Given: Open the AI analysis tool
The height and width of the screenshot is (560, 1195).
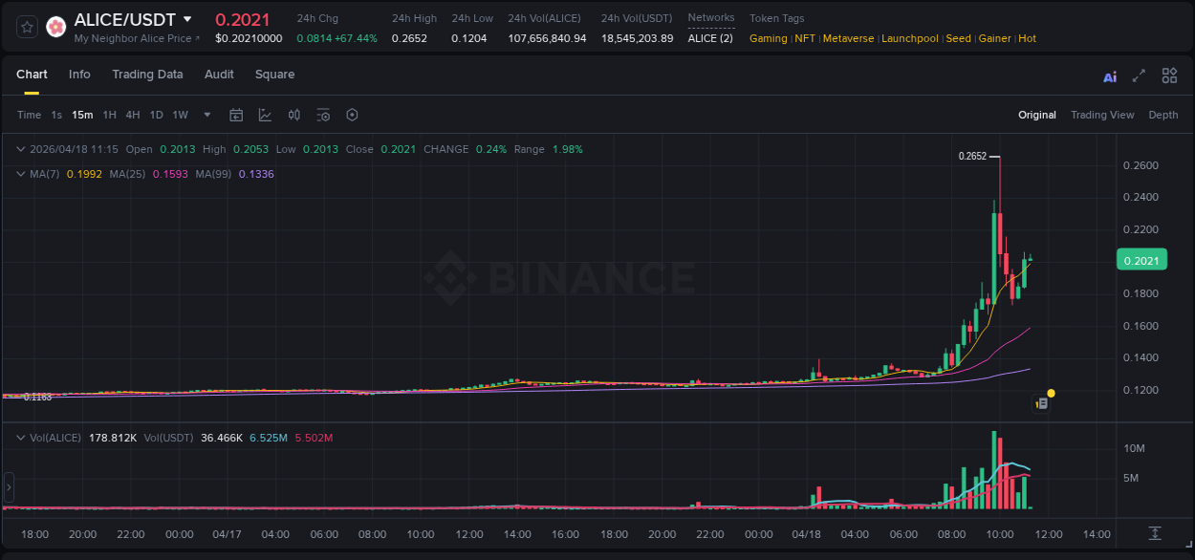Looking at the screenshot, I should (x=1109, y=75).
